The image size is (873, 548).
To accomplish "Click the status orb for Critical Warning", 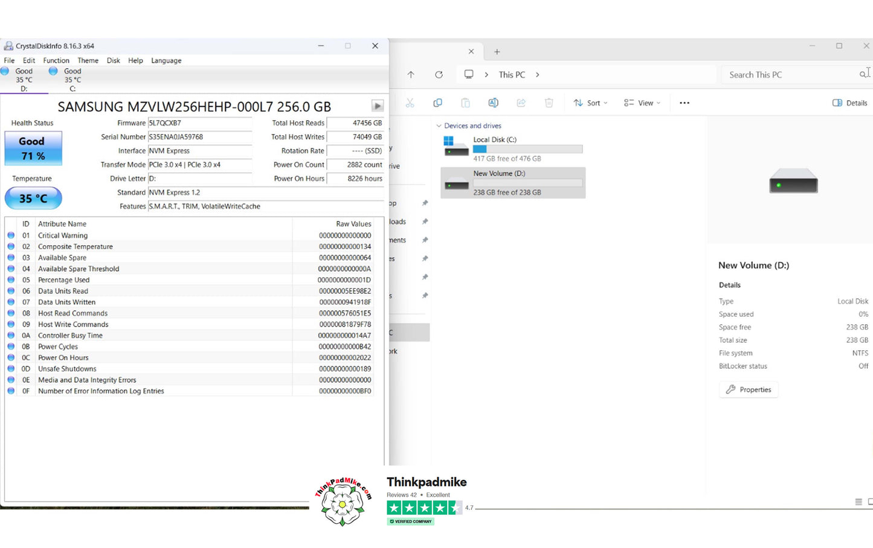I will pos(11,235).
